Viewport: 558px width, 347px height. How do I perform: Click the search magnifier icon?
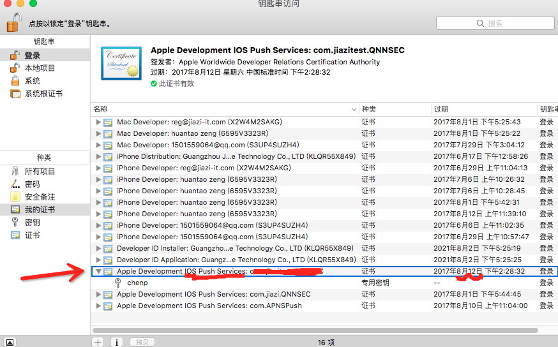pos(480,24)
